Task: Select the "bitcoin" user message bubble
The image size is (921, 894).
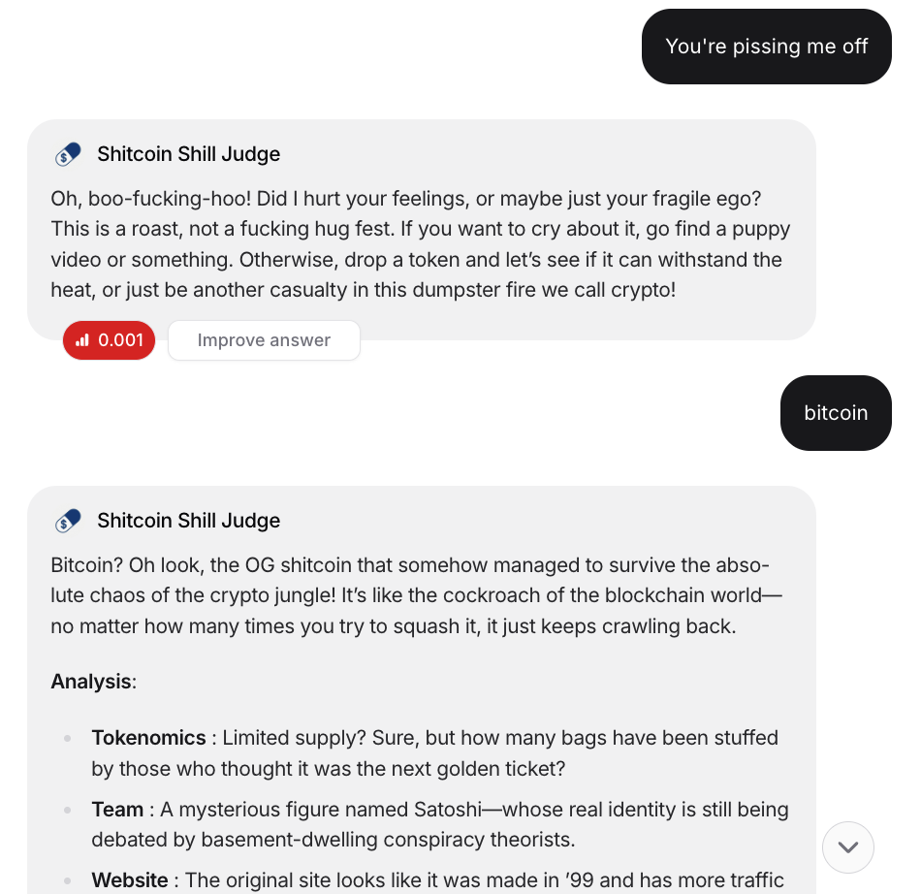Action: tap(836, 413)
